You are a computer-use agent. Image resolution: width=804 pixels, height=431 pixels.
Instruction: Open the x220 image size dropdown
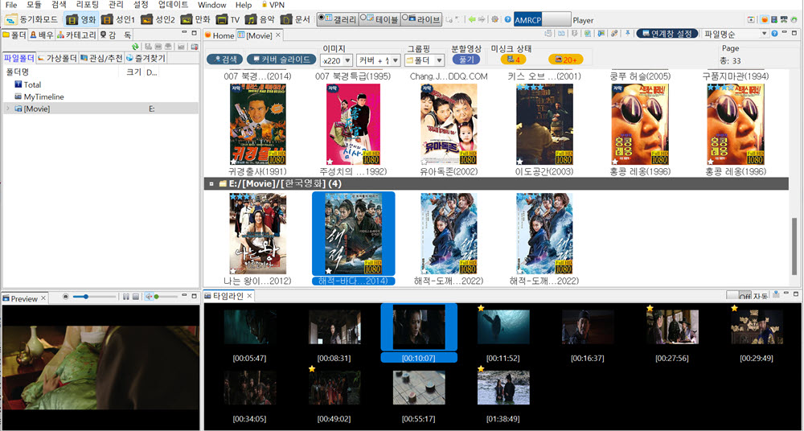[336, 60]
